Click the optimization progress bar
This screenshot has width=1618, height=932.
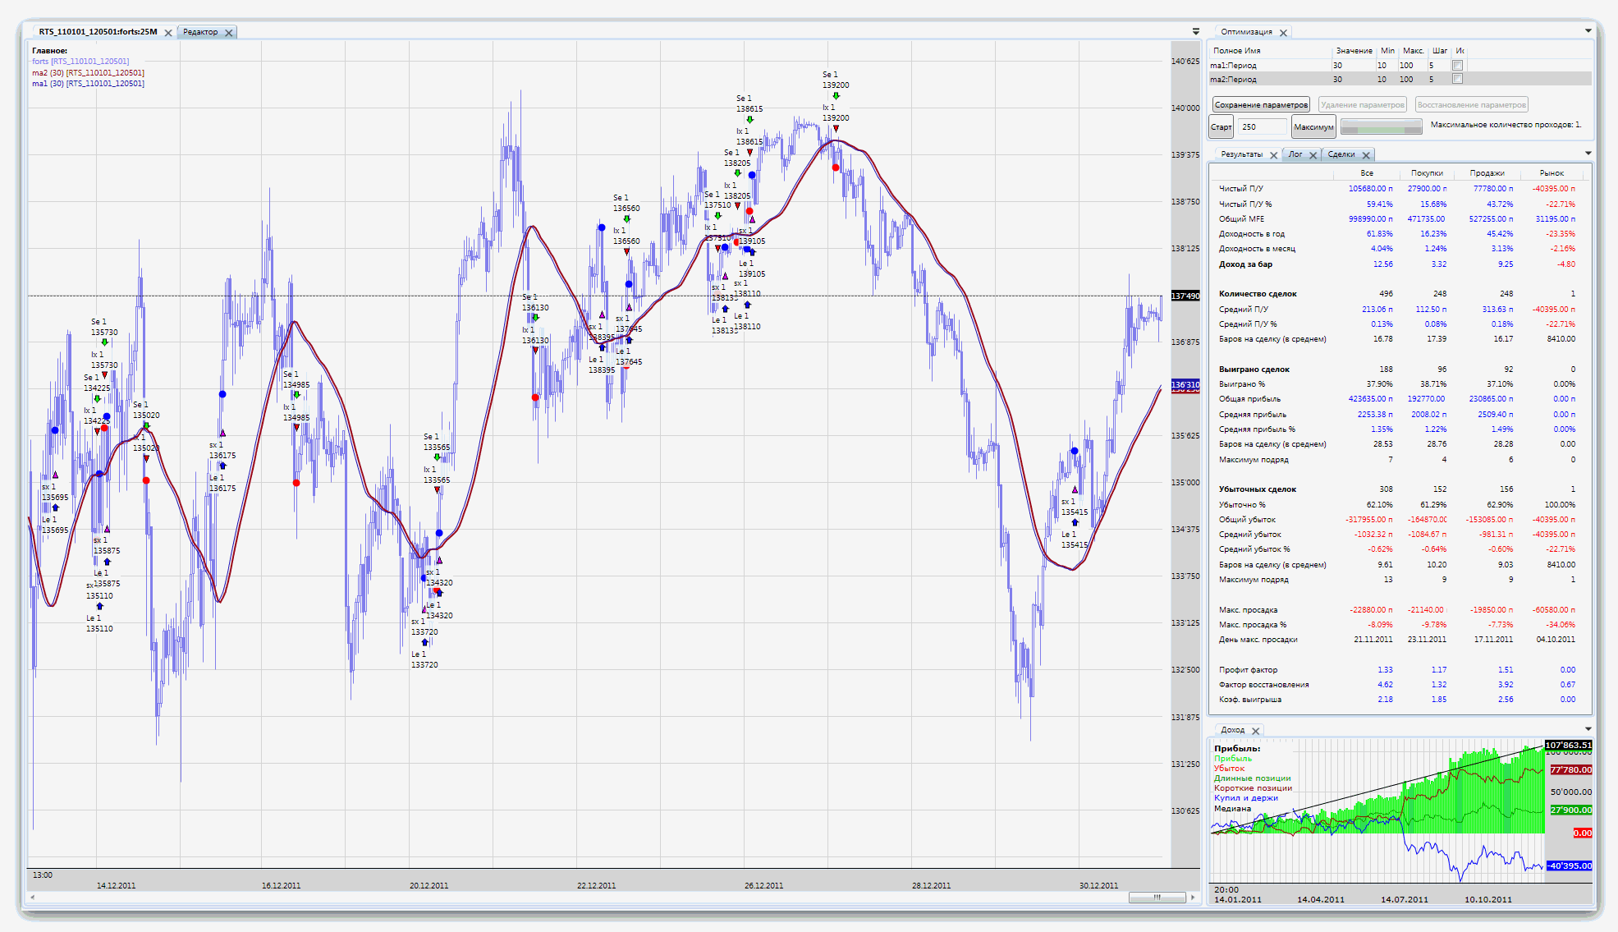pyautogui.click(x=1382, y=127)
